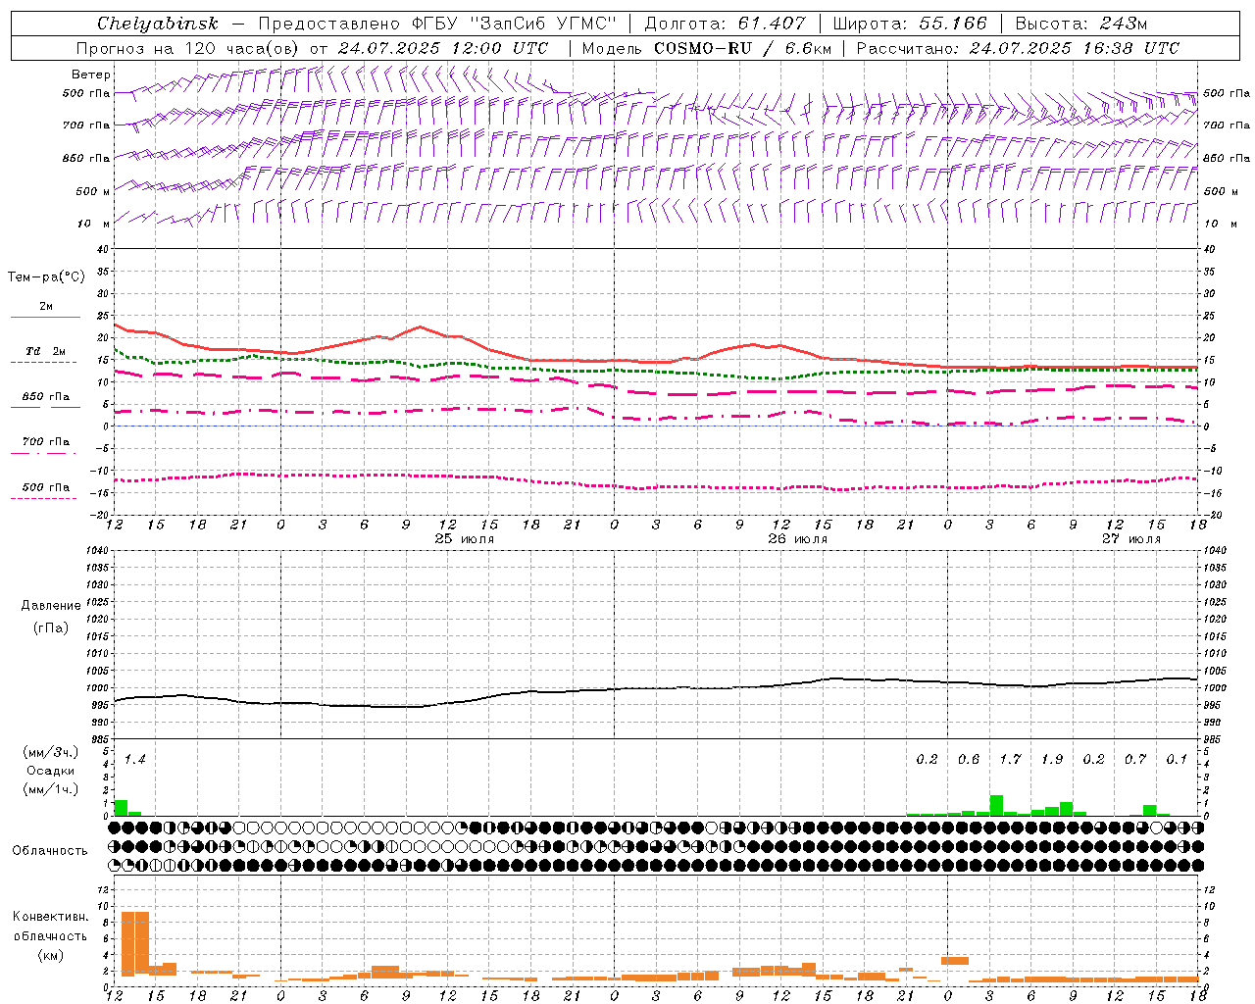
Task: Click the (мм/3ч.) precipitation unit label
Action: pyautogui.click(x=51, y=752)
